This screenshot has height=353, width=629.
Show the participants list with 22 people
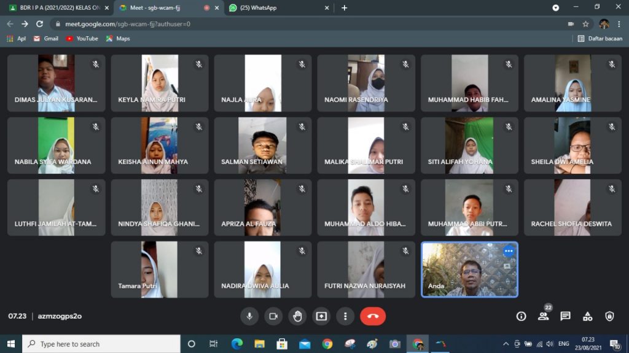543,316
